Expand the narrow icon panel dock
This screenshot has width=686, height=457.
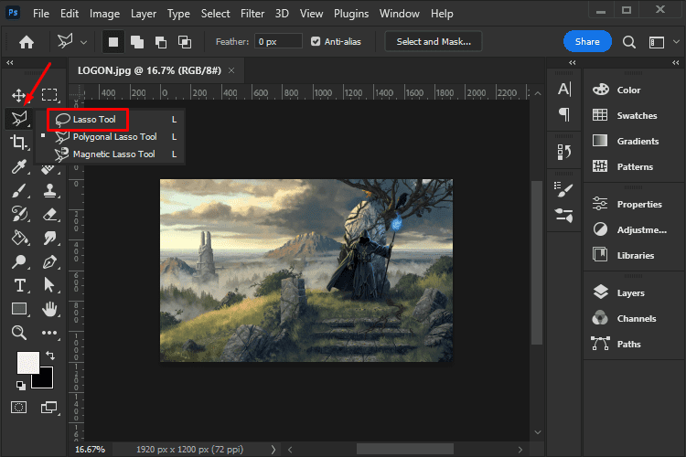point(572,62)
